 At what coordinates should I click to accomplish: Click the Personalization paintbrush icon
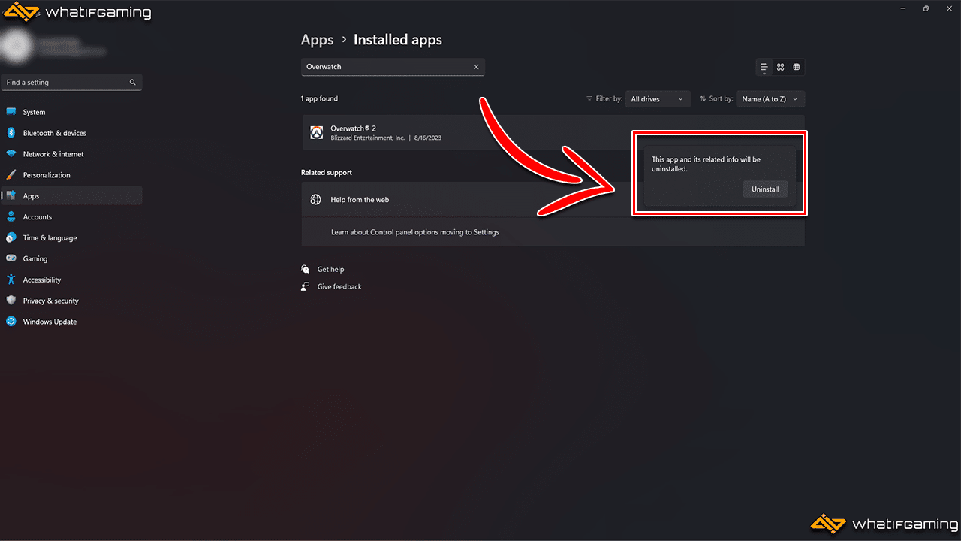11,175
